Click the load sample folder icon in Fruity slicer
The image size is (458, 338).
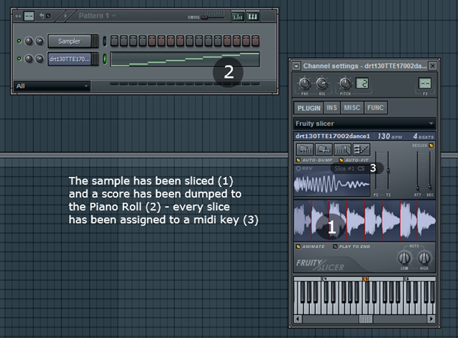pos(305,150)
